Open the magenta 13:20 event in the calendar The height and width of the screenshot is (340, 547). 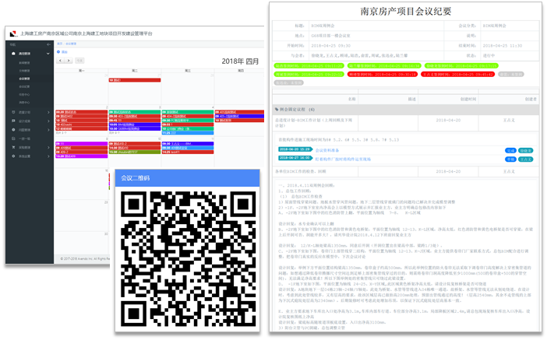[81, 156]
